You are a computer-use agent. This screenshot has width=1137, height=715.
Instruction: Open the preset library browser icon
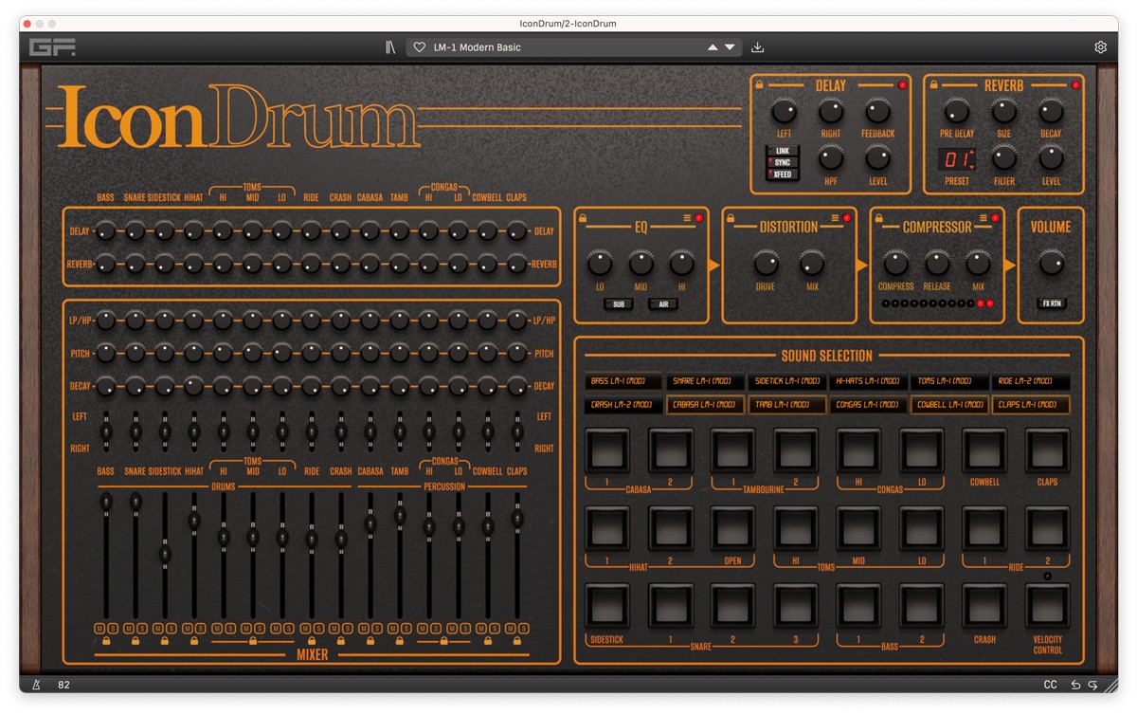tap(389, 46)
